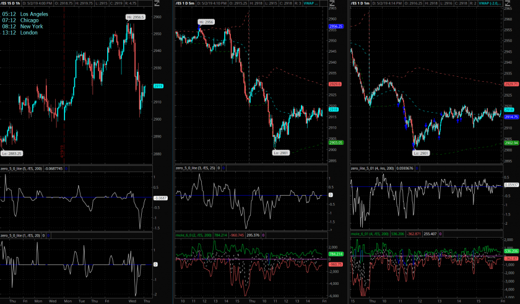This screenshot has height=304, width=520.
Task: Select the /ES 15 D 1h chart title
Action: [x=14, y=4]
